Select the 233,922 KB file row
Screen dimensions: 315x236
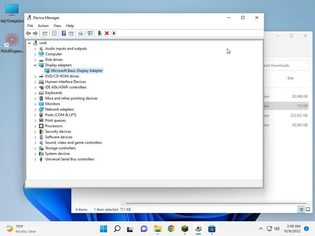click(286, 116)
